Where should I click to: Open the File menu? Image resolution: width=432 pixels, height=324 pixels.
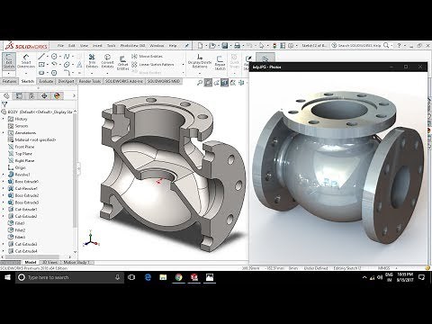tap(60, 46)
